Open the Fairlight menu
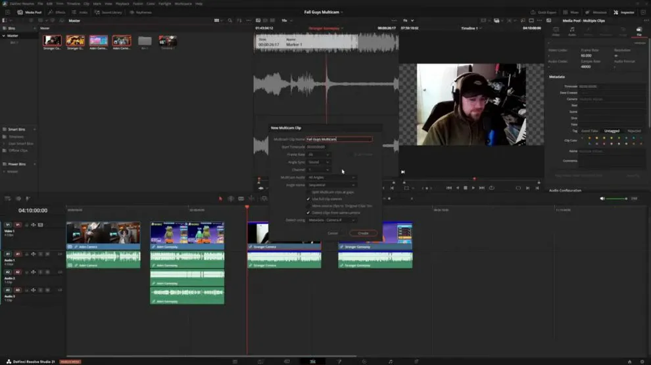Image resolution: width=651 pixels, height=365 pixels. click(164, 4)
